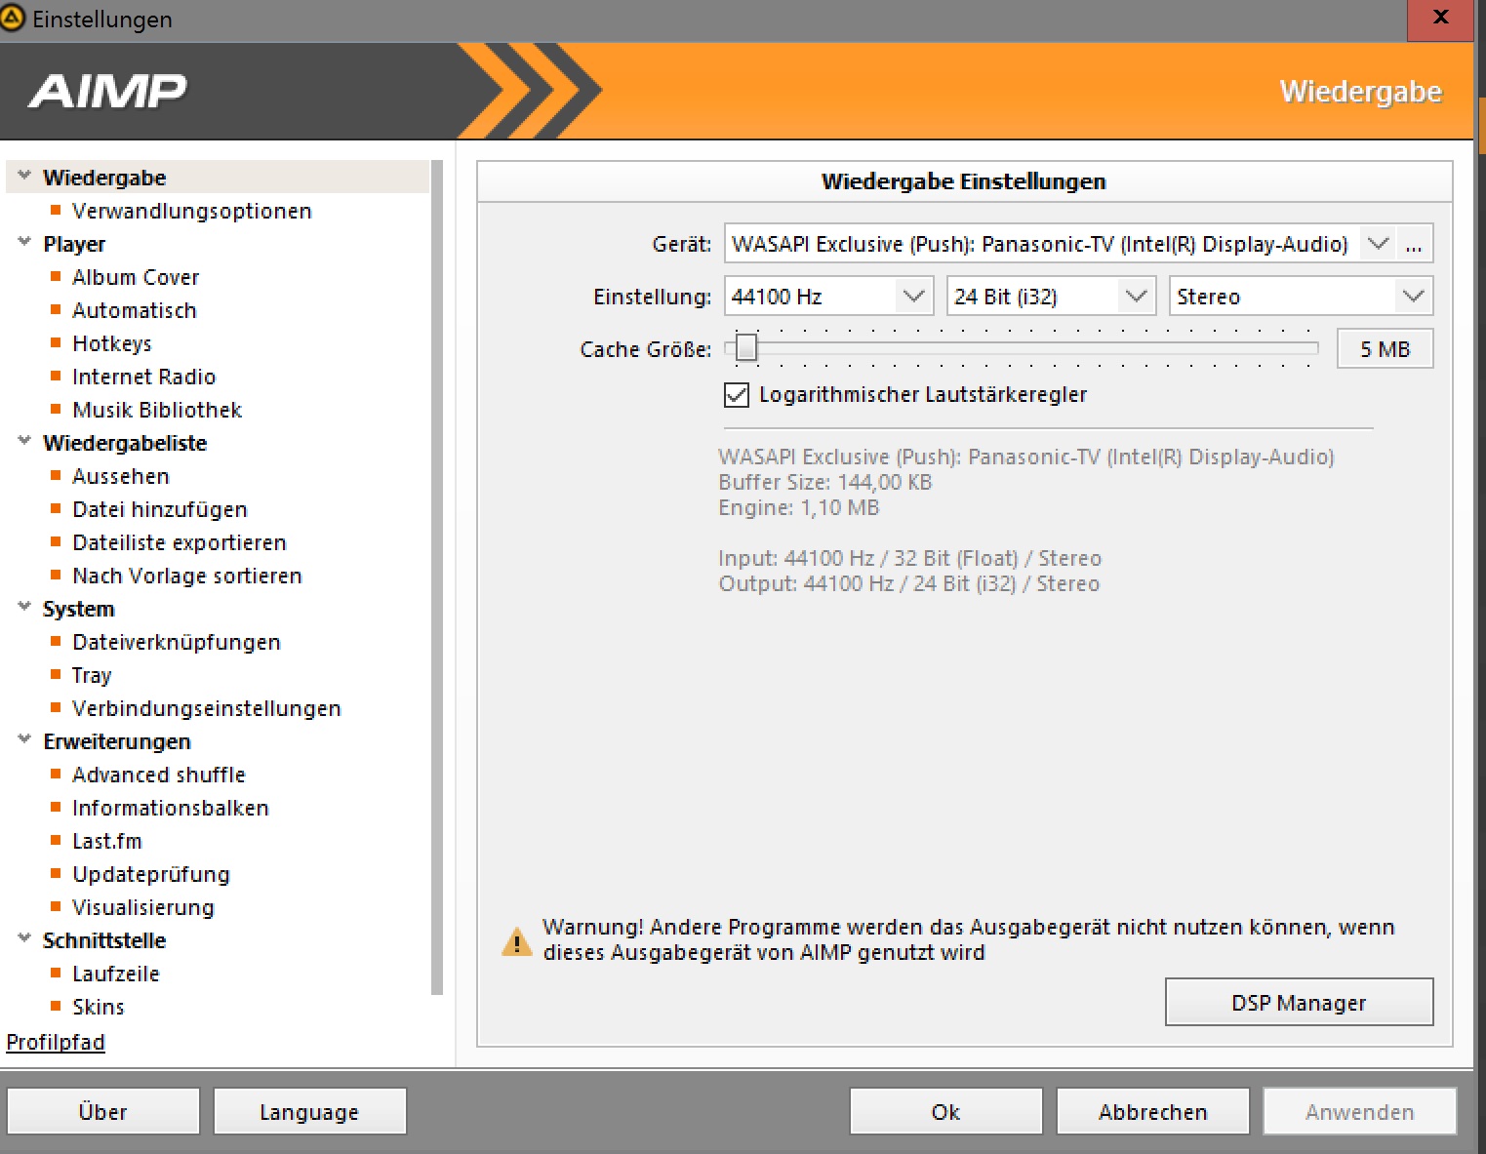
Task: Collapse the System tree section
Action: (24, 607)
